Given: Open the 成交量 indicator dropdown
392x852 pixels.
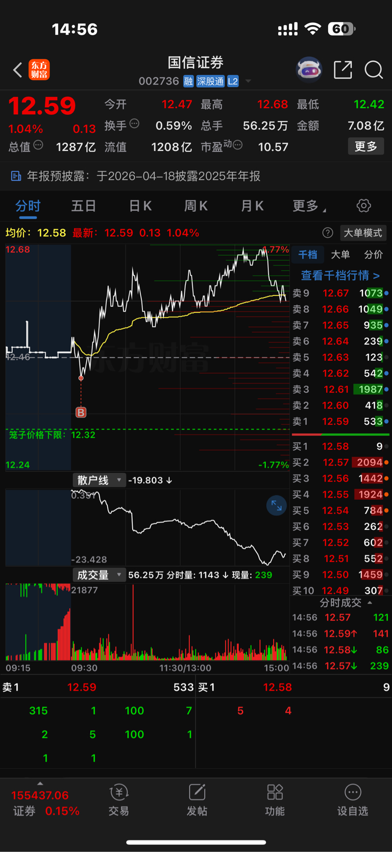Looking at the screenshot, I should point(99,575).
